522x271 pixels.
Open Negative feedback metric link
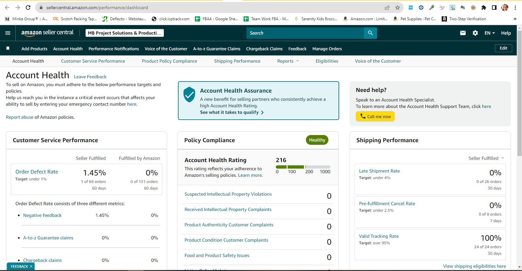tap(42, 215)
